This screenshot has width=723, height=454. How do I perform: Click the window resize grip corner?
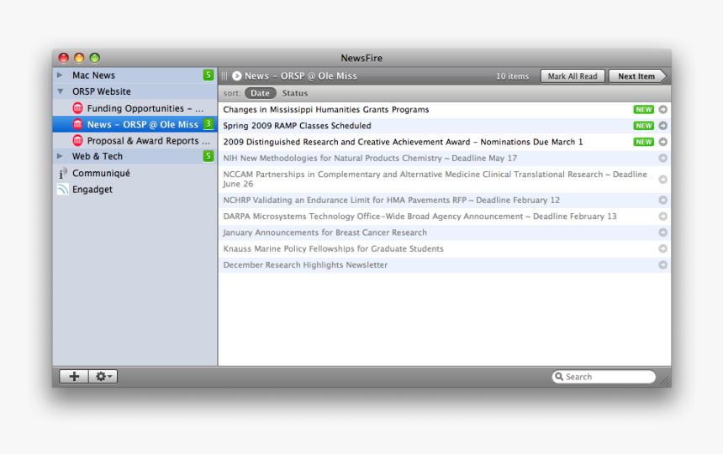pos(664,380)
